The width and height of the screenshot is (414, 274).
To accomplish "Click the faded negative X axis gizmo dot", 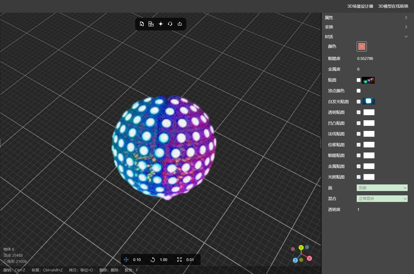I will tap(293, 249).
